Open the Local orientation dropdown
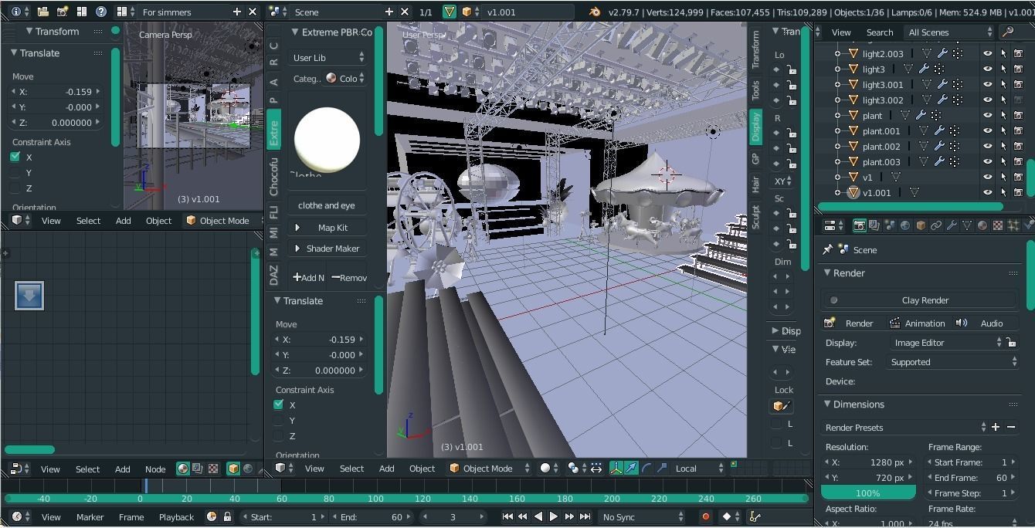 point(698,468)
